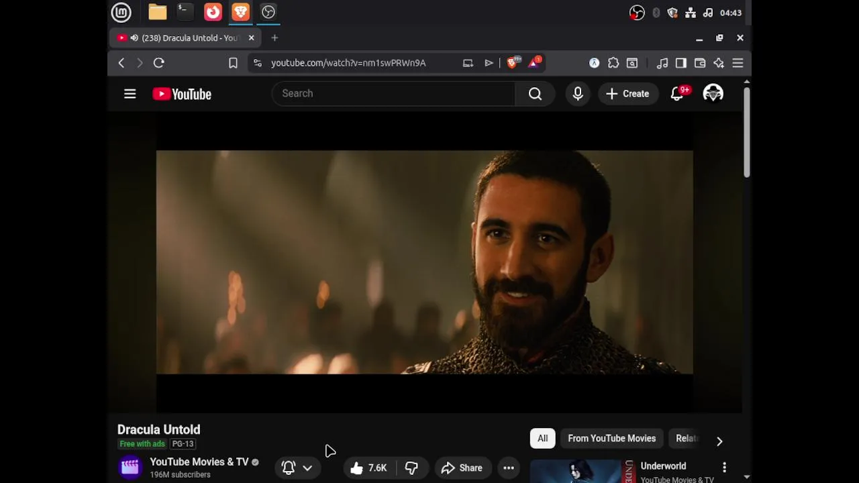Image resolution: width=859 pixels, height=483 pixels.
Task: Submit search with the magnifier button
Action: [x=535, y=94]
